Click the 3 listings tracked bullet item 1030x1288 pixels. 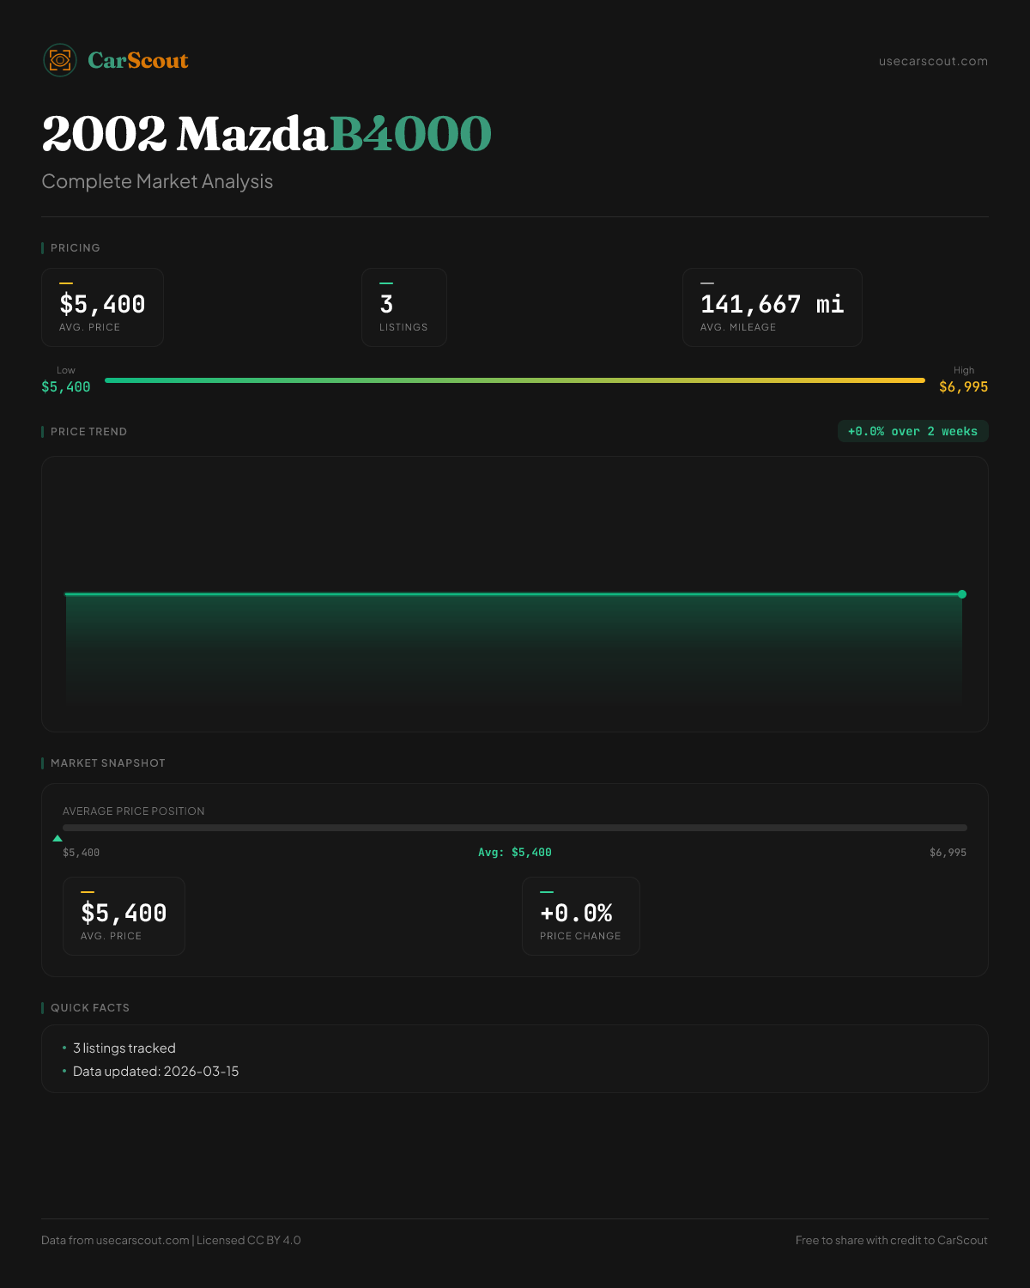124,1048
